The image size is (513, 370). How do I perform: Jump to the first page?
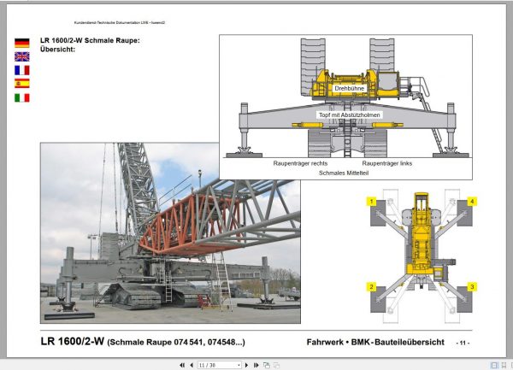[x=182, y=365]
